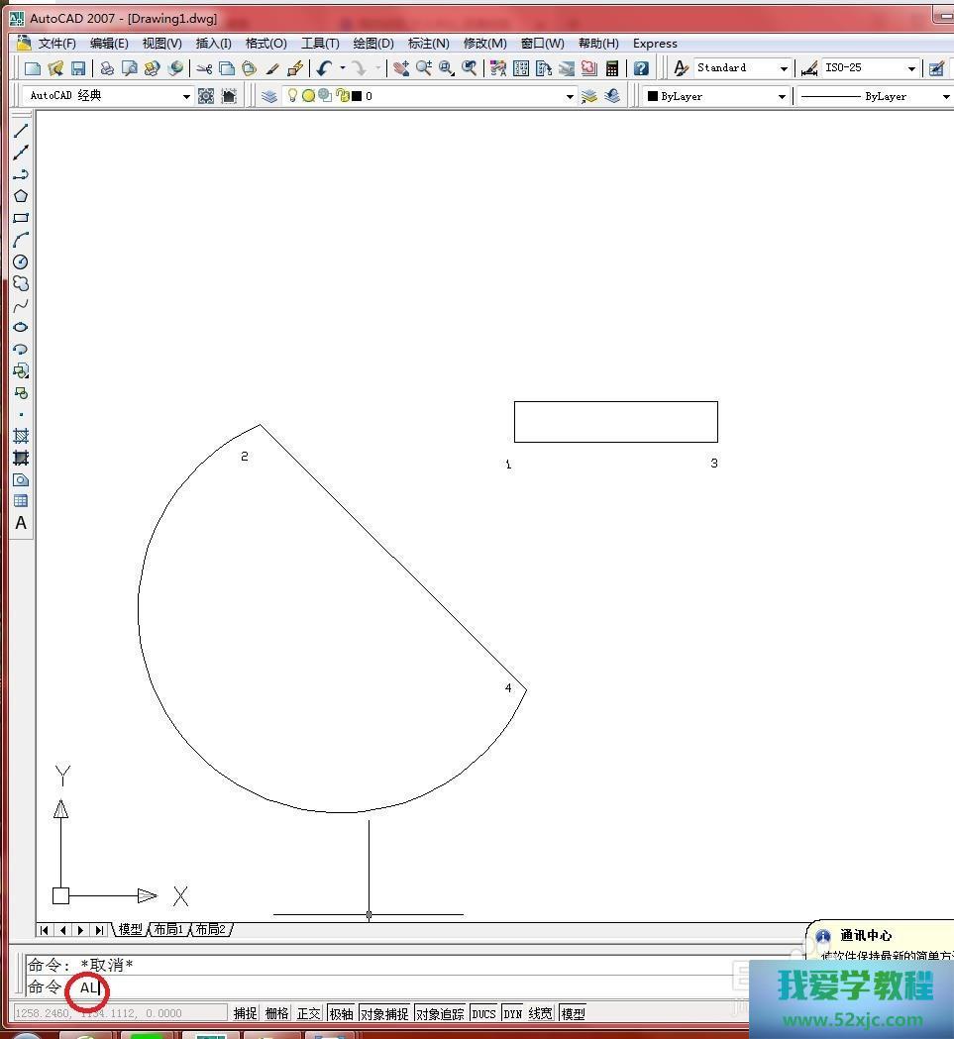Open the 修改(M) menu

click(x=484, y=44)
